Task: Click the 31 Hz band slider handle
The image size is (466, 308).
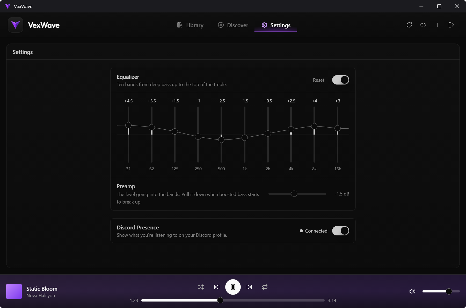Action: pyautogui.click(x=128, y=125)
